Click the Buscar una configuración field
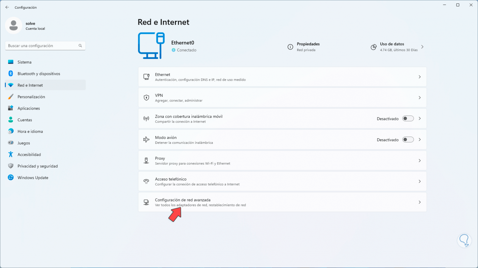 (x=45, y=46)
